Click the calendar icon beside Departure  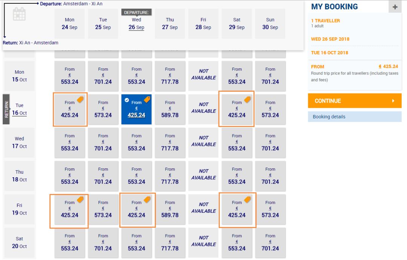coord(19,14)
